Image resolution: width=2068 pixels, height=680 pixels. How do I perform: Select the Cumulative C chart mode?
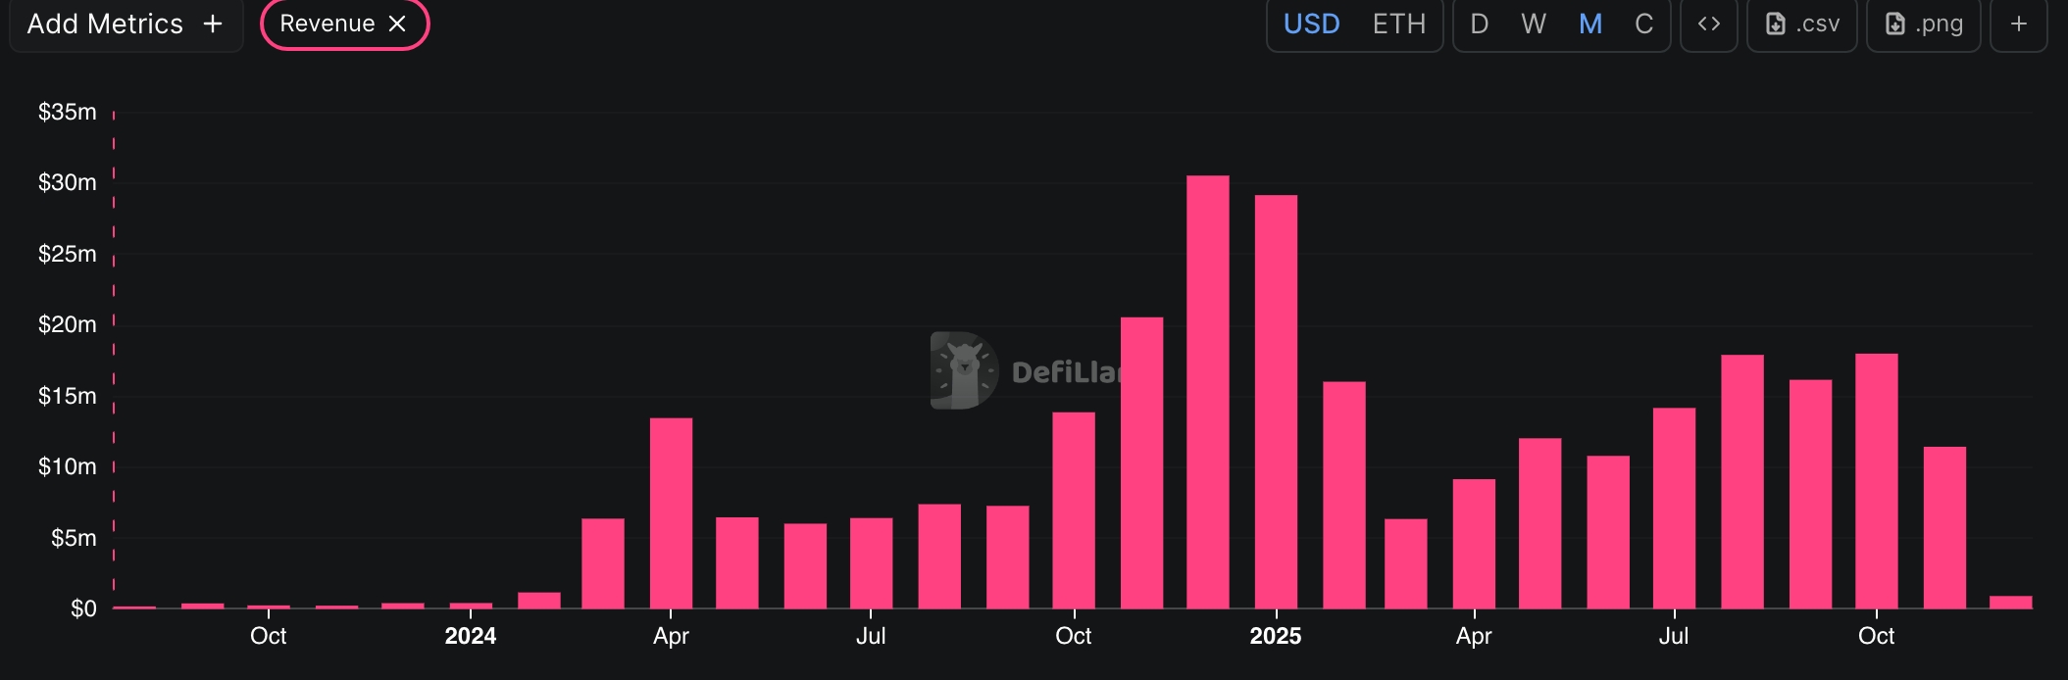(1643, 24)
